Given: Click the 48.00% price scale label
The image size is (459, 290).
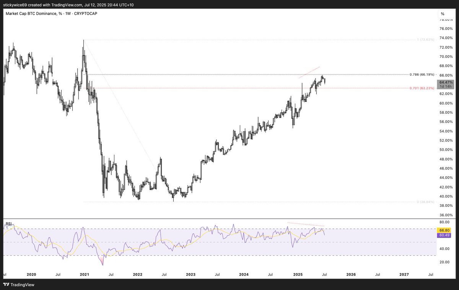Looking at the screenshot, I should (x=446, y=159).
